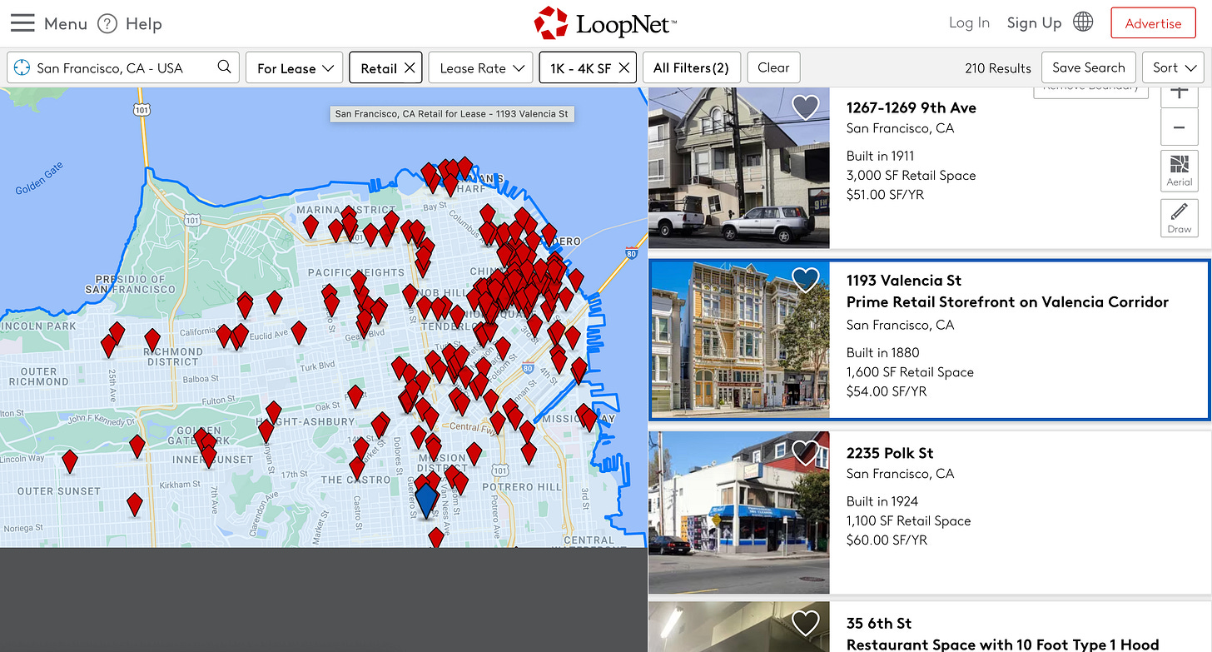Viewport: 1212px width, 652px height.
Task: Click the search magnifier icon
Action: pyautogui.click(x=224, y=67)
